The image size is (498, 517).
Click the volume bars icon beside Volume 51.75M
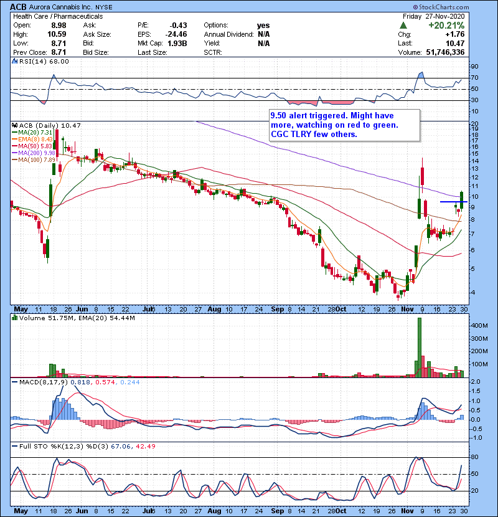click(x=14, y=318)
